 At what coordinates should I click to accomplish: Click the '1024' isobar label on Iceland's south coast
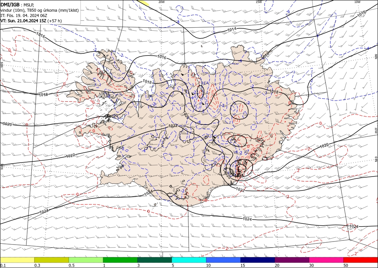tap(149, 192)
